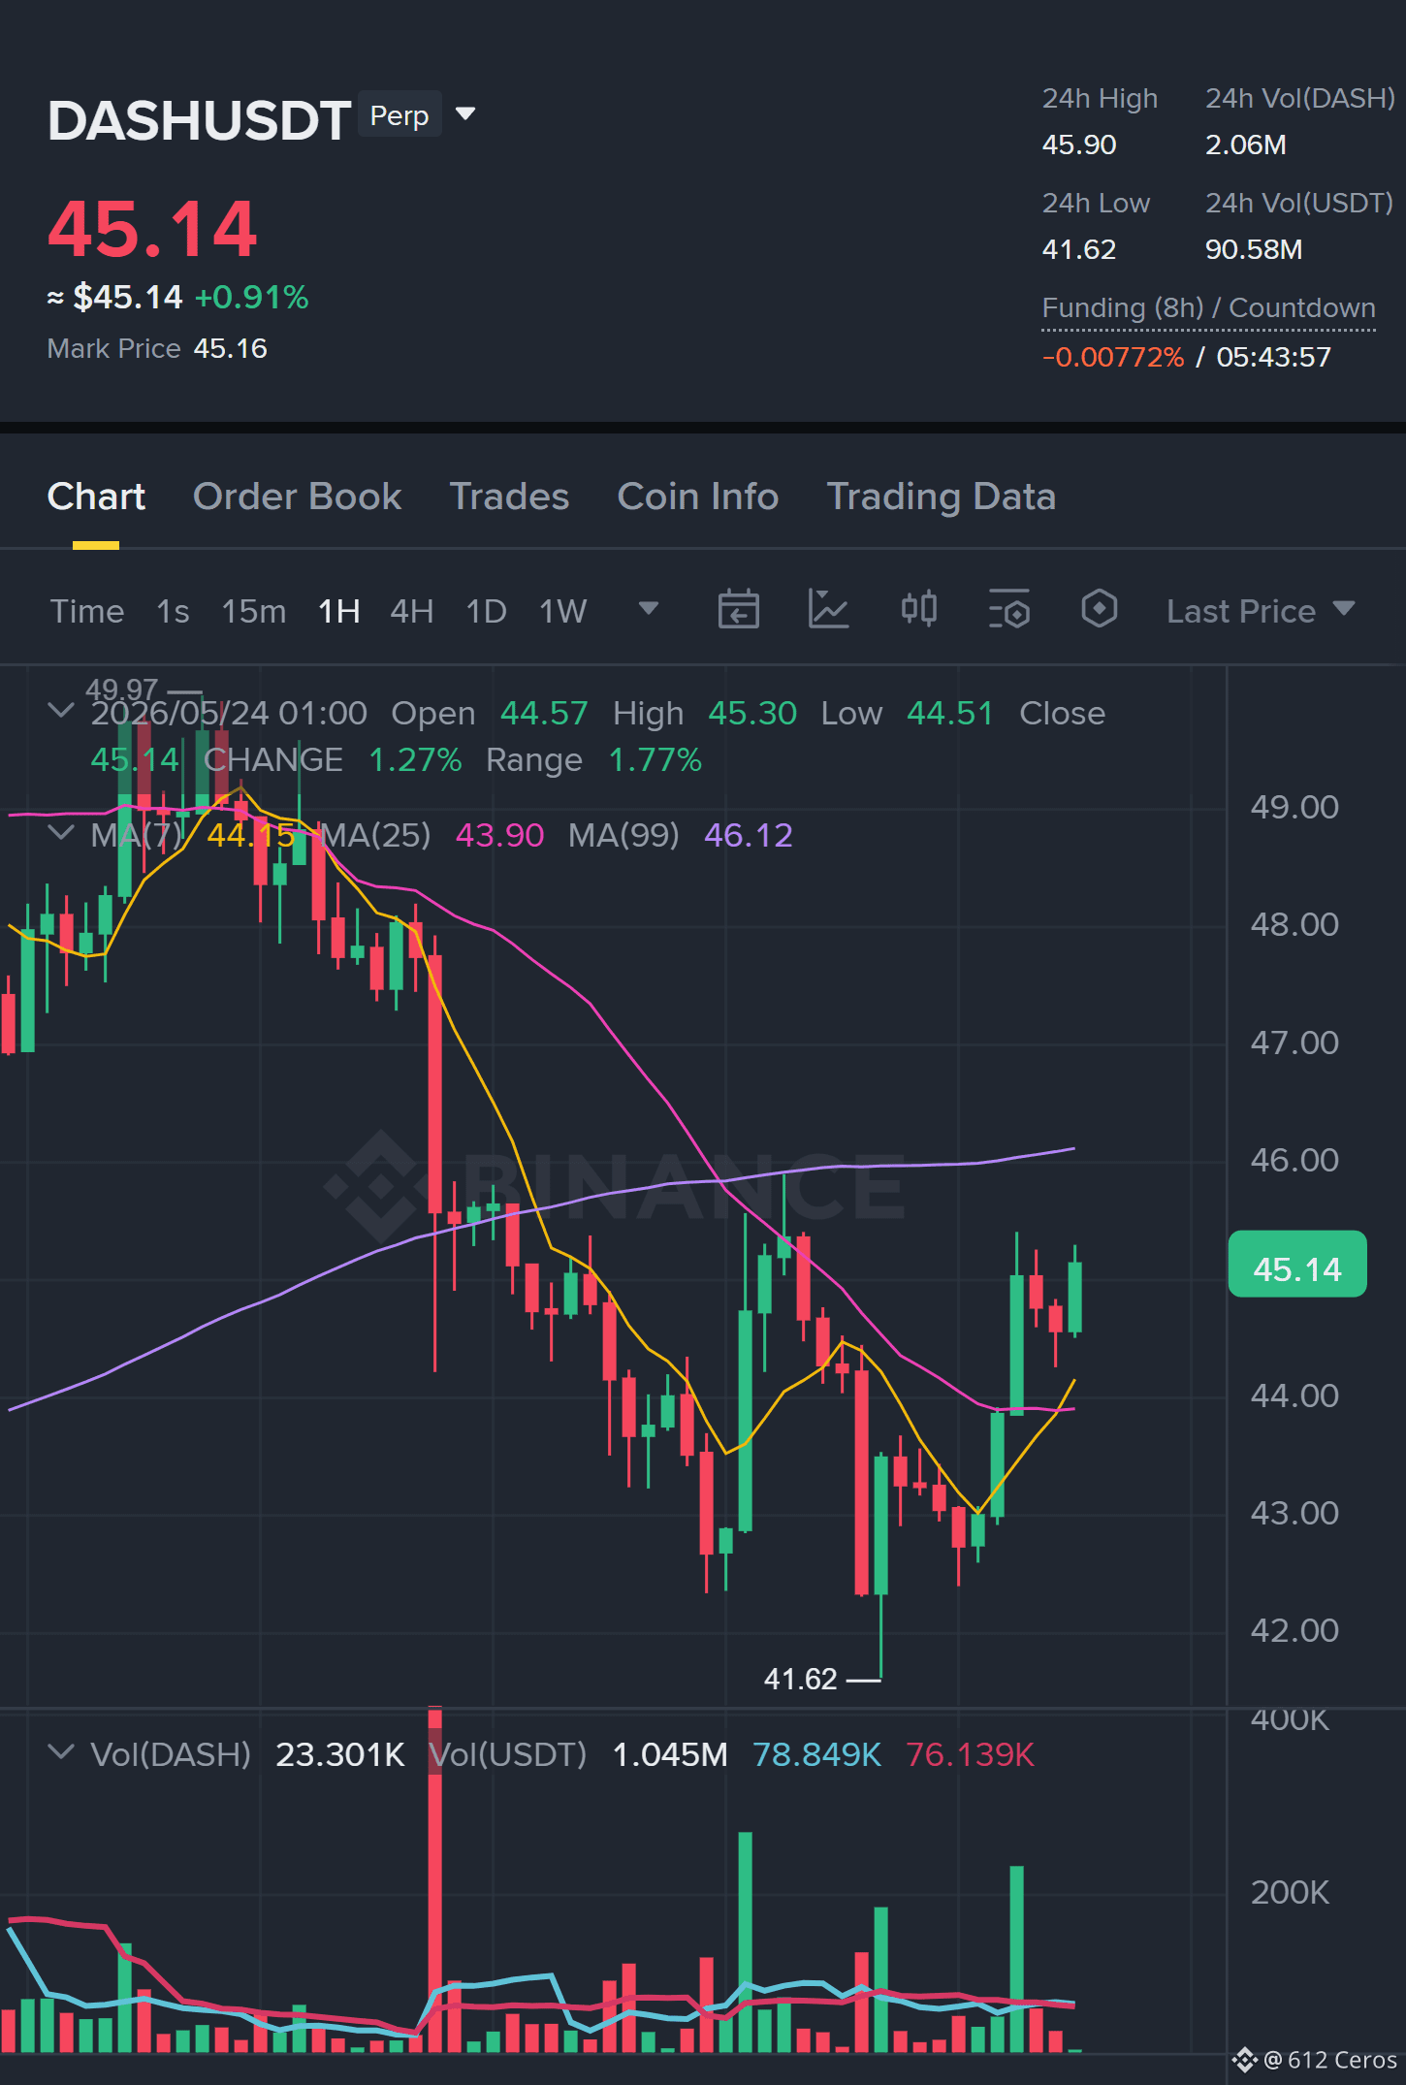The height and width of the screenshot is (2085, 1406).
Task: Expand more timeframe intervals arrow
Action: click(x=649, y=609)
